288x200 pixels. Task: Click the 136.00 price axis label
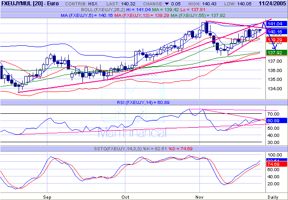click(275, 70)
